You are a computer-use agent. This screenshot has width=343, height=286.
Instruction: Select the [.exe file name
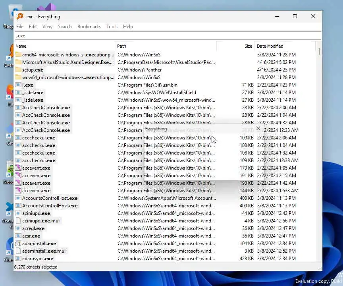(28, 85)
